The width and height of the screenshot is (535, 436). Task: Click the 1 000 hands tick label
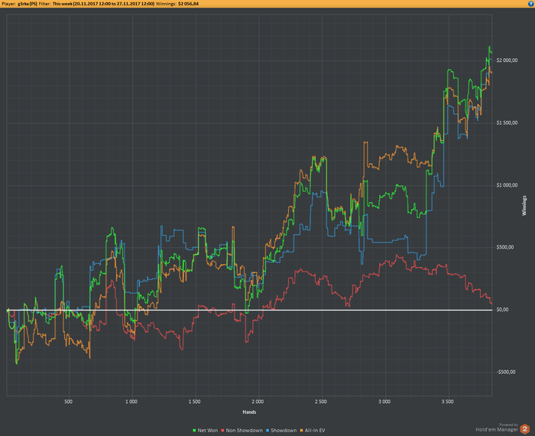[131, 401]
